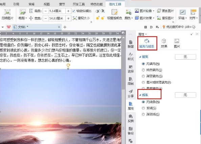
Task: Close the 文档1 document tab
Action: click(59, 27)
